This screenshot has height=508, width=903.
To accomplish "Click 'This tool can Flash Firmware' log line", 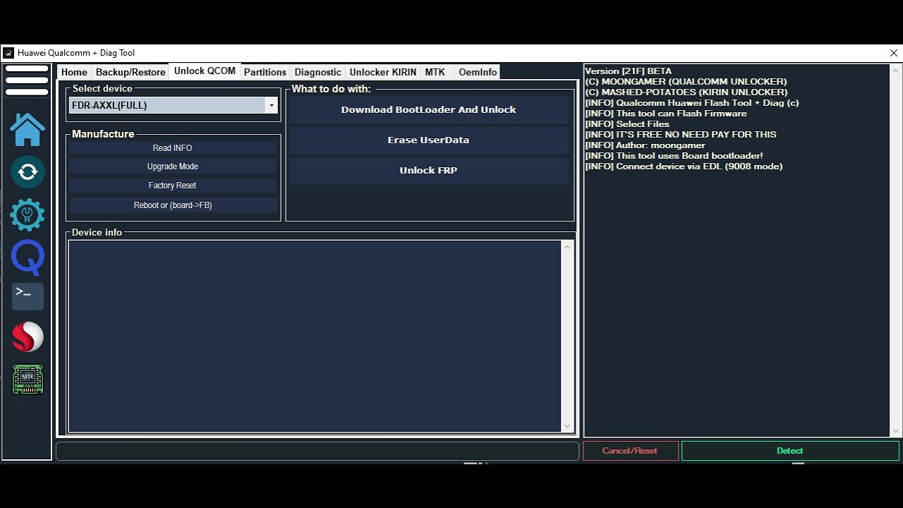I will click(x=666, y=114).
